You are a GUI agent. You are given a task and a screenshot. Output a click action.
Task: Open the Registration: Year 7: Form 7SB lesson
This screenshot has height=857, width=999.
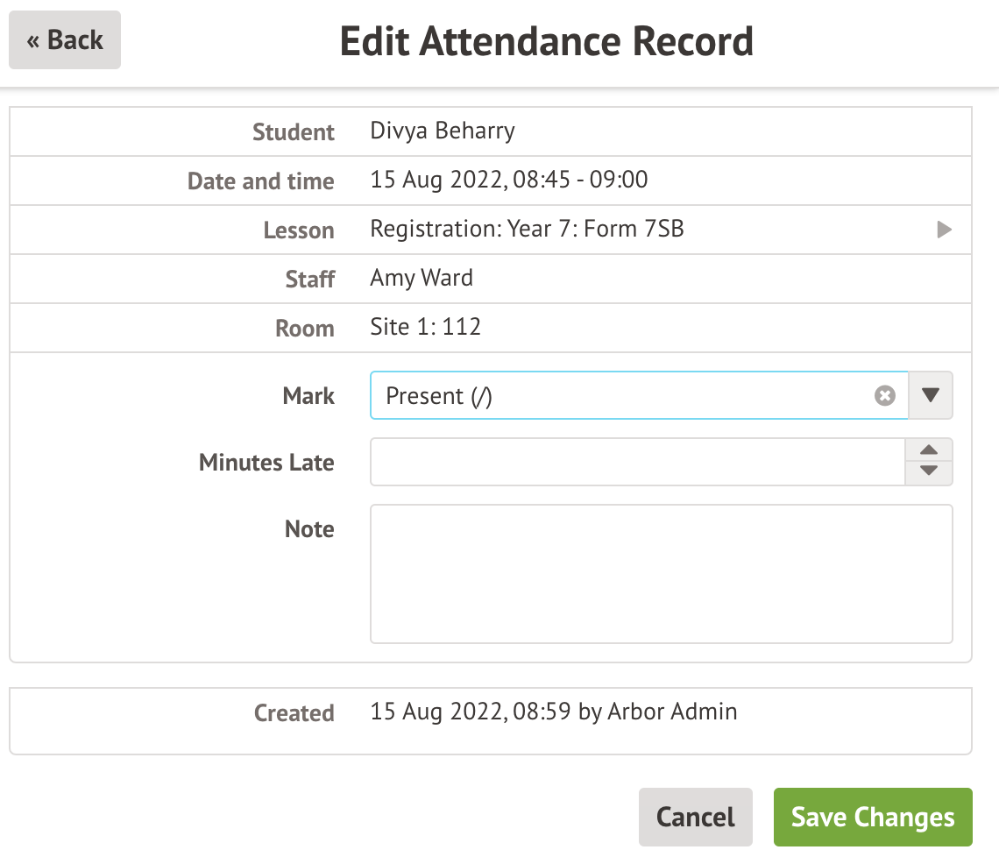(527, 230)
